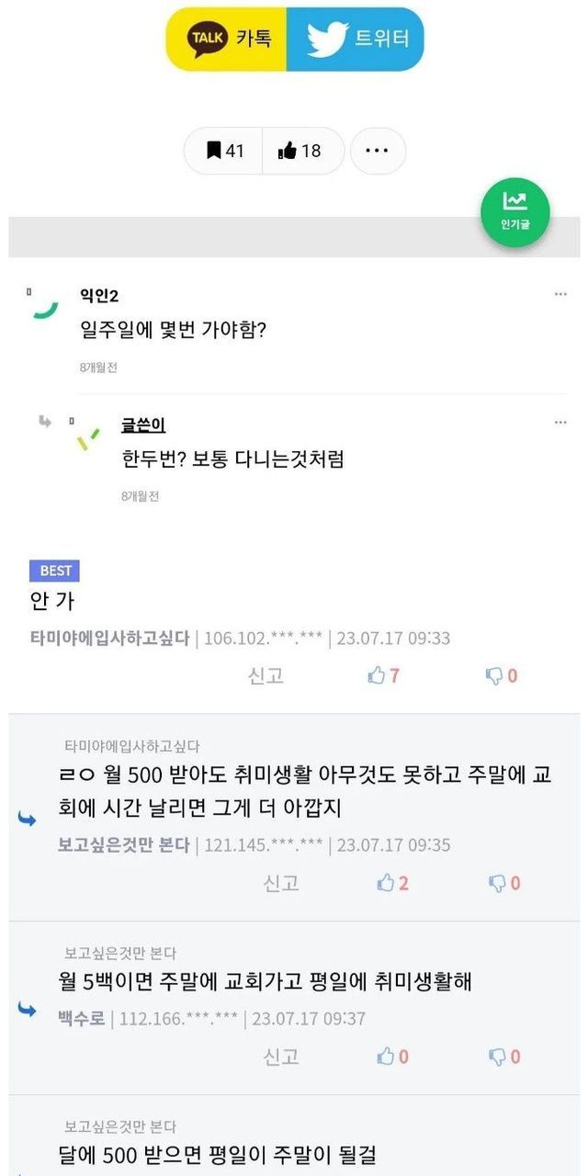
Task: Report the BEST comment via 신고
Action: (266, 676)
